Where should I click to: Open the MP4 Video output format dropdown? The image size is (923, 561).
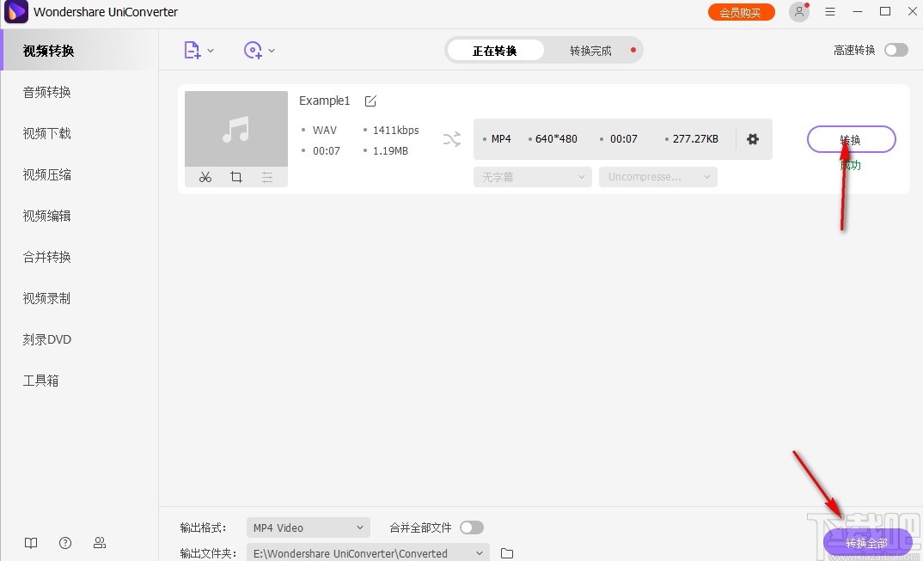pyautogui.click(x=308, y=527)
